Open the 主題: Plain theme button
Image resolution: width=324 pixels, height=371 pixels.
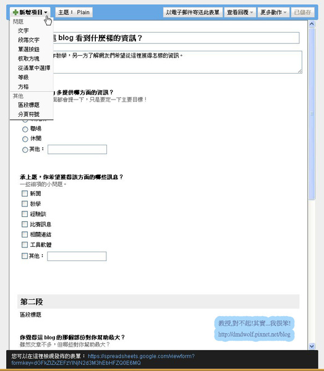coord(74,12)
